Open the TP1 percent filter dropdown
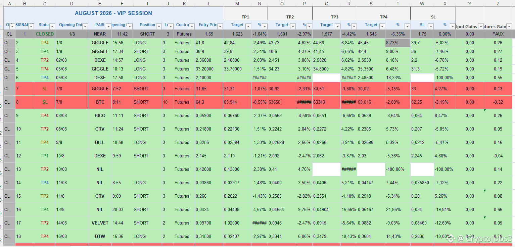Viewport: 515px width, 247px height. pyautogui.click(x=265, y=26)
